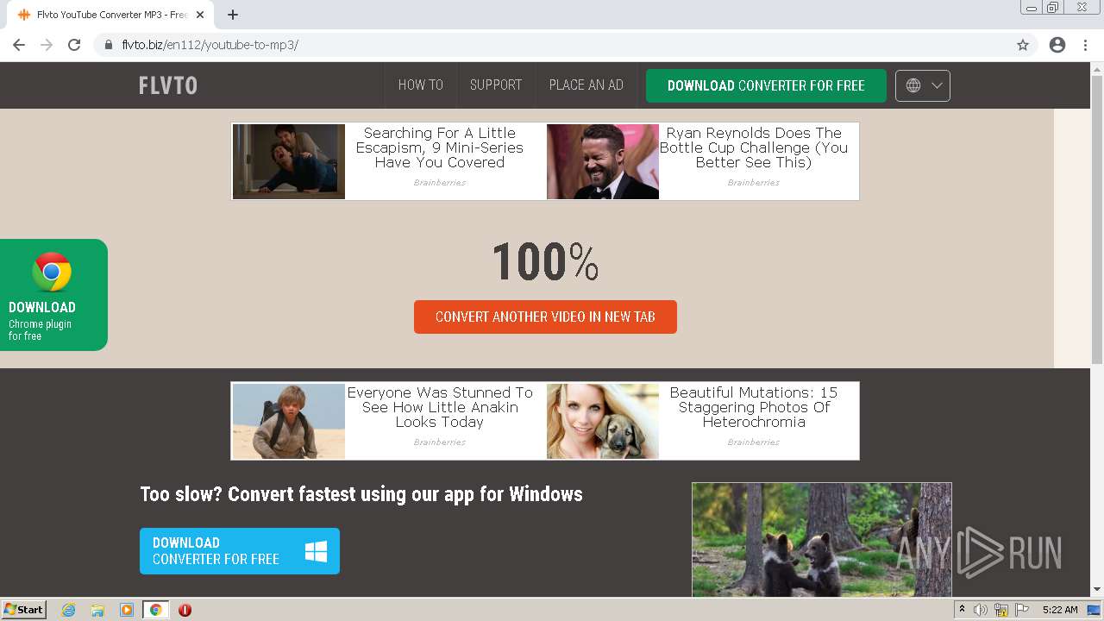The width and height of the screenshot is (1104, 621).
Task: Open Little Anakin ad thumbnail
Action: pos(289,421)
